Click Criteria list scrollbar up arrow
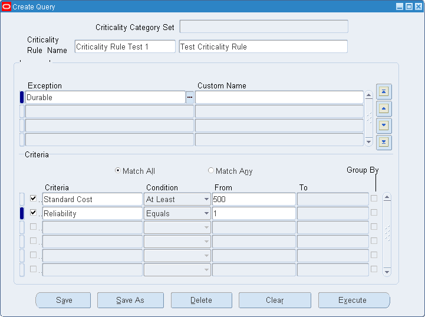Viewport: 425px width, 317px height. [387, 197]
